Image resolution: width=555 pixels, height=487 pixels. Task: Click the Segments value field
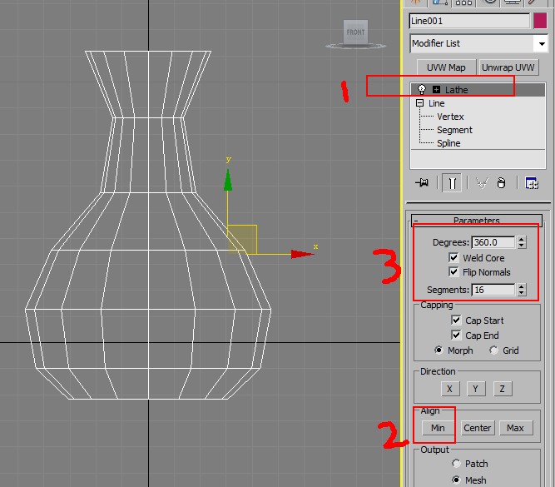[x=493, y=290]
